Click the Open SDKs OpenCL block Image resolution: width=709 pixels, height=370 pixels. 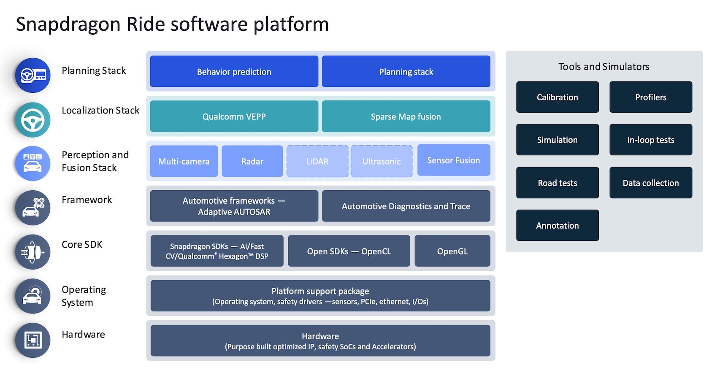coord(349,251)
